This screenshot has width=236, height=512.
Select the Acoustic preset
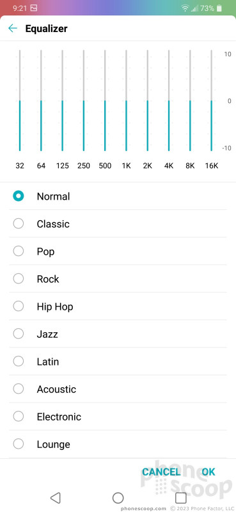tap(118, 389)
